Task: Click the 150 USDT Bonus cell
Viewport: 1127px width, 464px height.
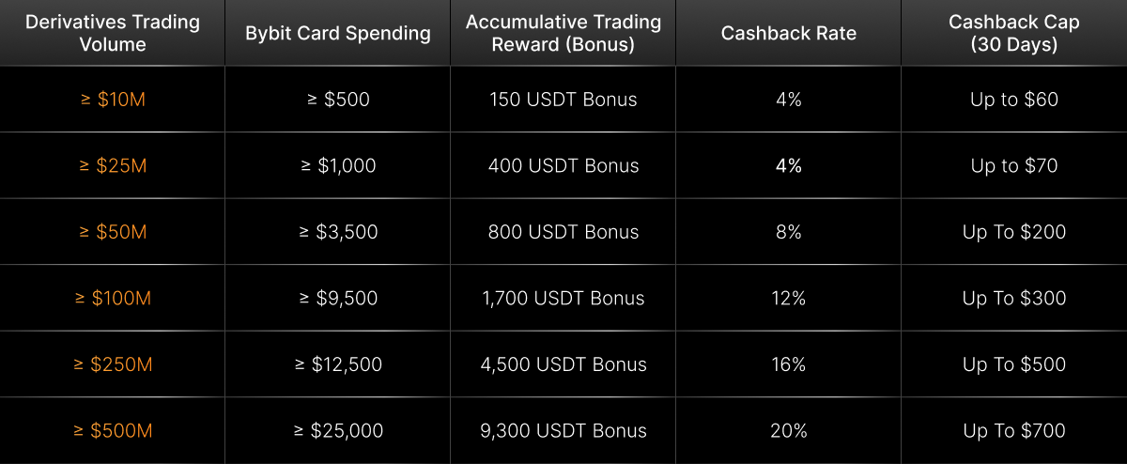Action: tap(563, 100)
